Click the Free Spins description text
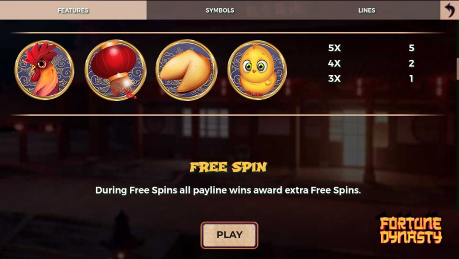Image resolution: width=459 pixels, height=259 pixels. coord(228,190)
